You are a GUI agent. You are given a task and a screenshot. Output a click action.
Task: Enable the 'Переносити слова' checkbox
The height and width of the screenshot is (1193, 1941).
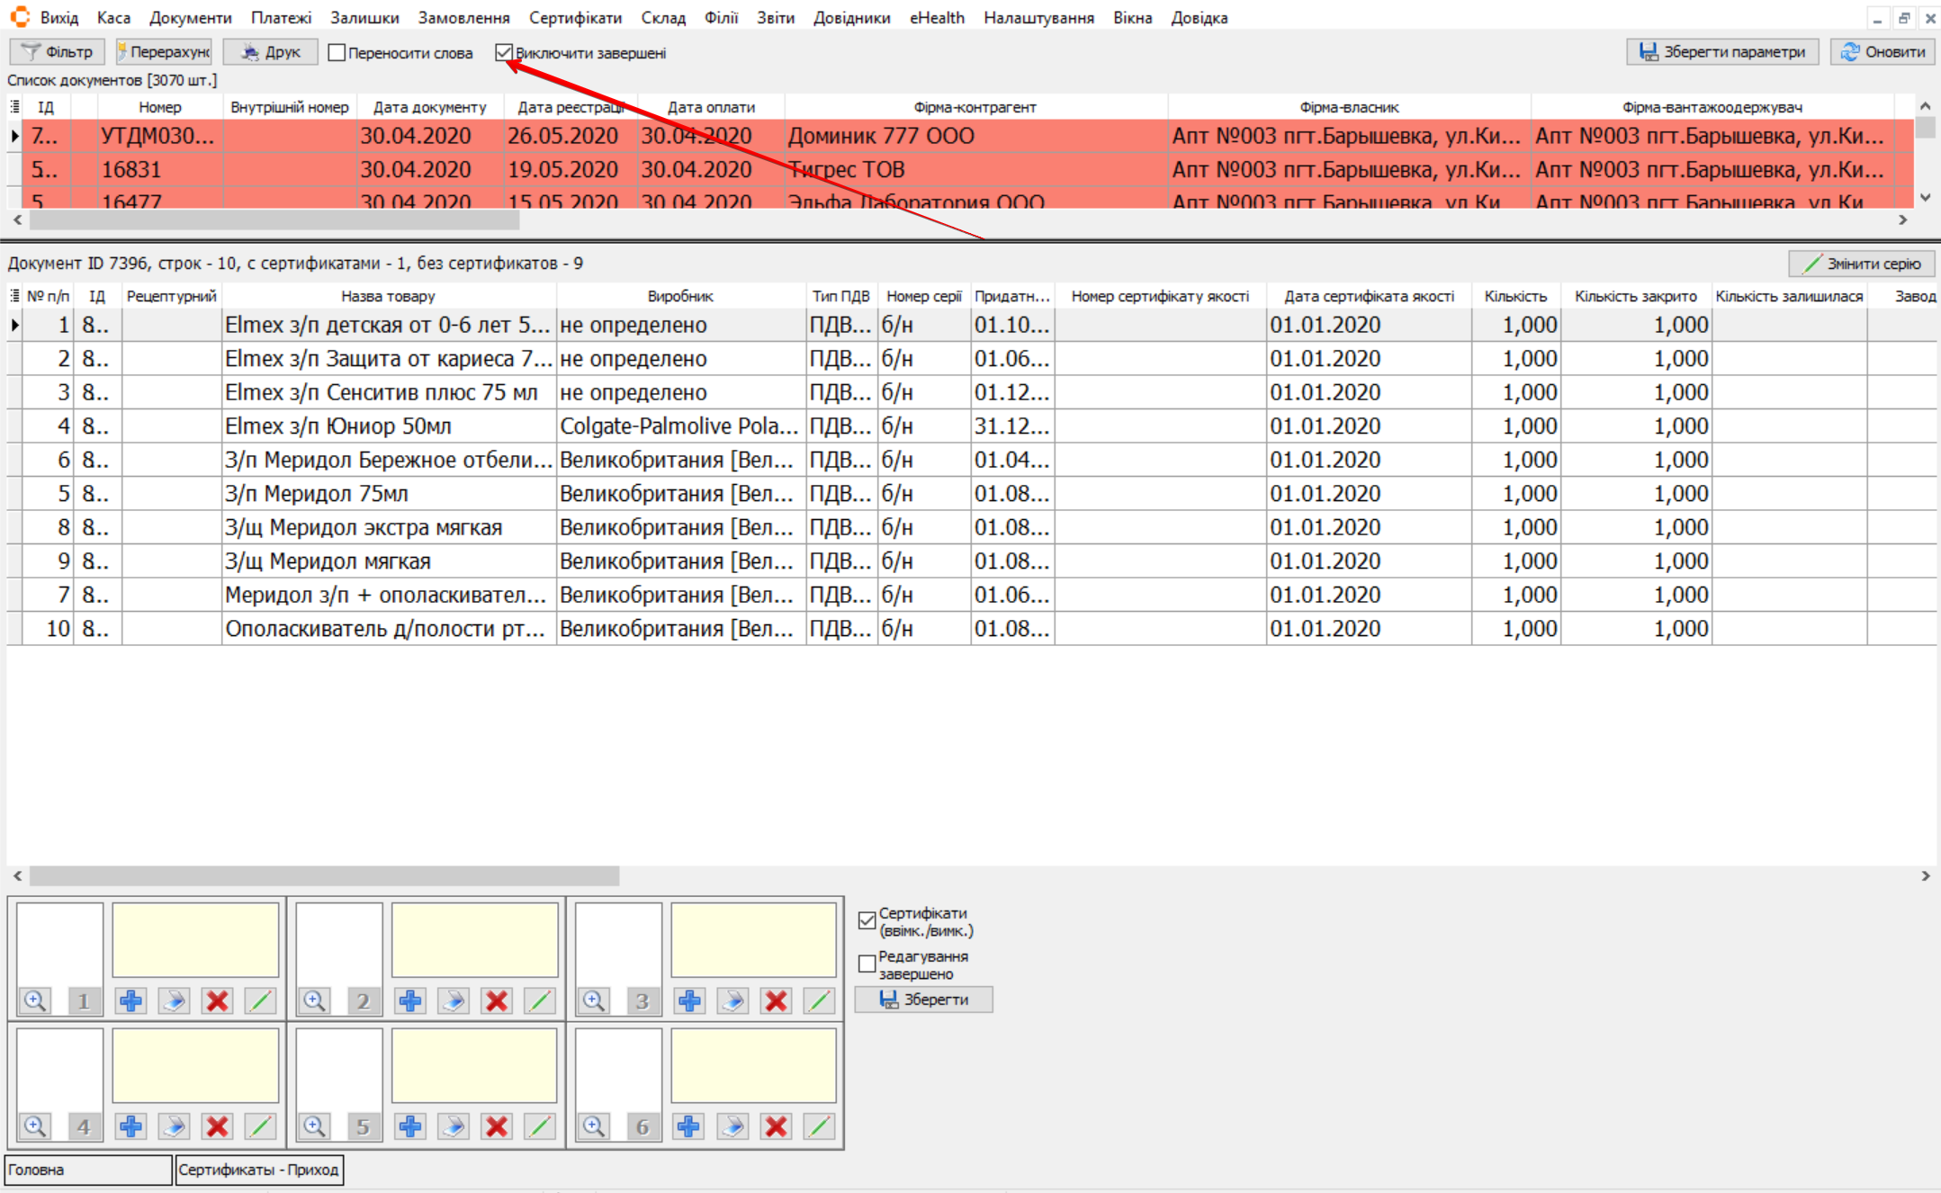click(337, 53)
